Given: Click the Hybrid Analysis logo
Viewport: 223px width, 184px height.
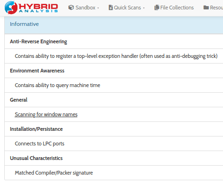Looking at the screenshot, I should click(x=31, y=8).
